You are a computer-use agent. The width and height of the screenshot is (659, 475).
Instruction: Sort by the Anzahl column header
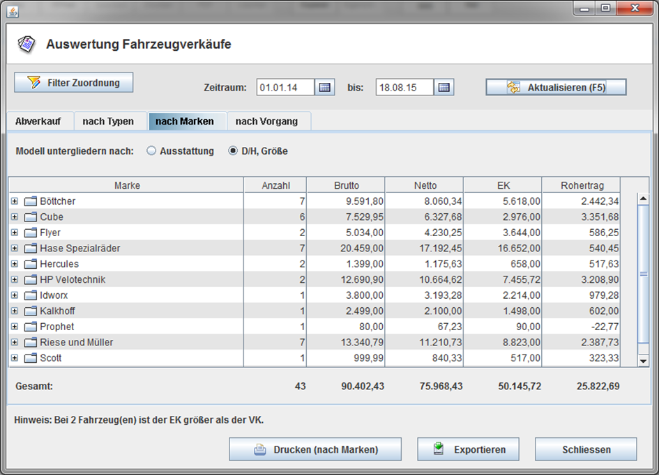275,185
